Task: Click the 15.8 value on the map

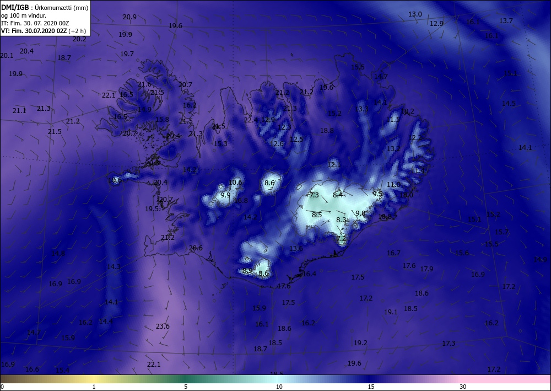Action: 162,120
